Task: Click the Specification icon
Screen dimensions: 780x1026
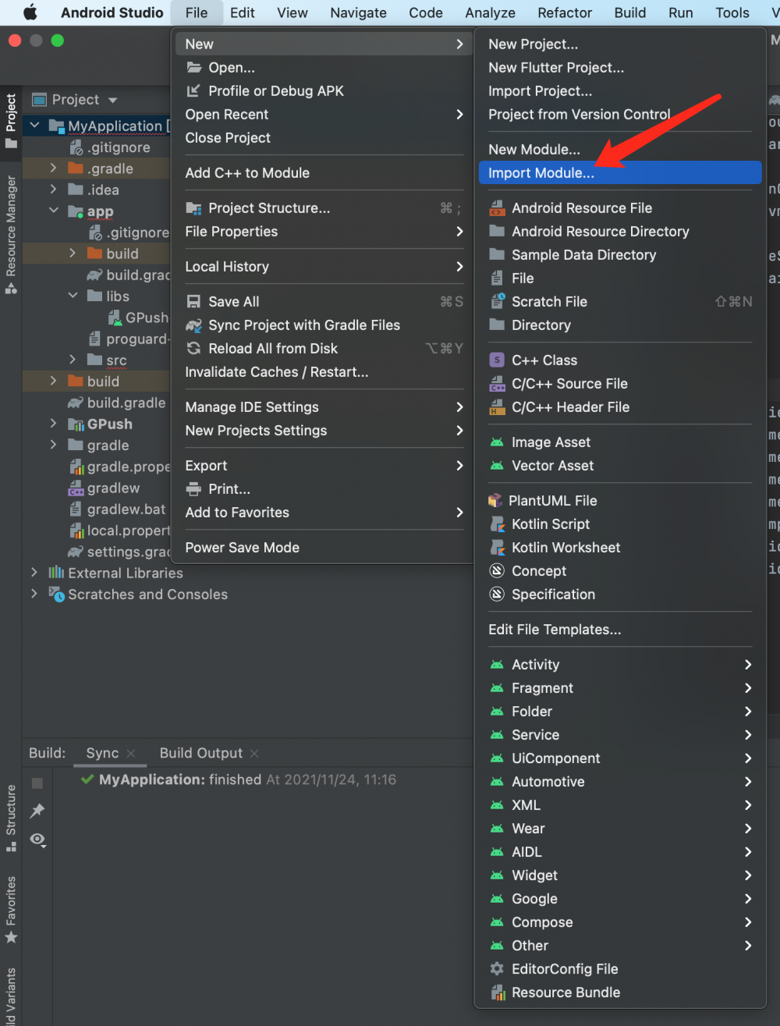Action: tap(497, 595)
